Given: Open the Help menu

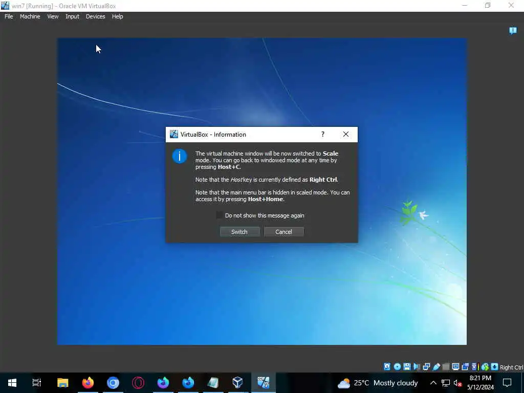Looking at the screenshot, I should 117,16.
